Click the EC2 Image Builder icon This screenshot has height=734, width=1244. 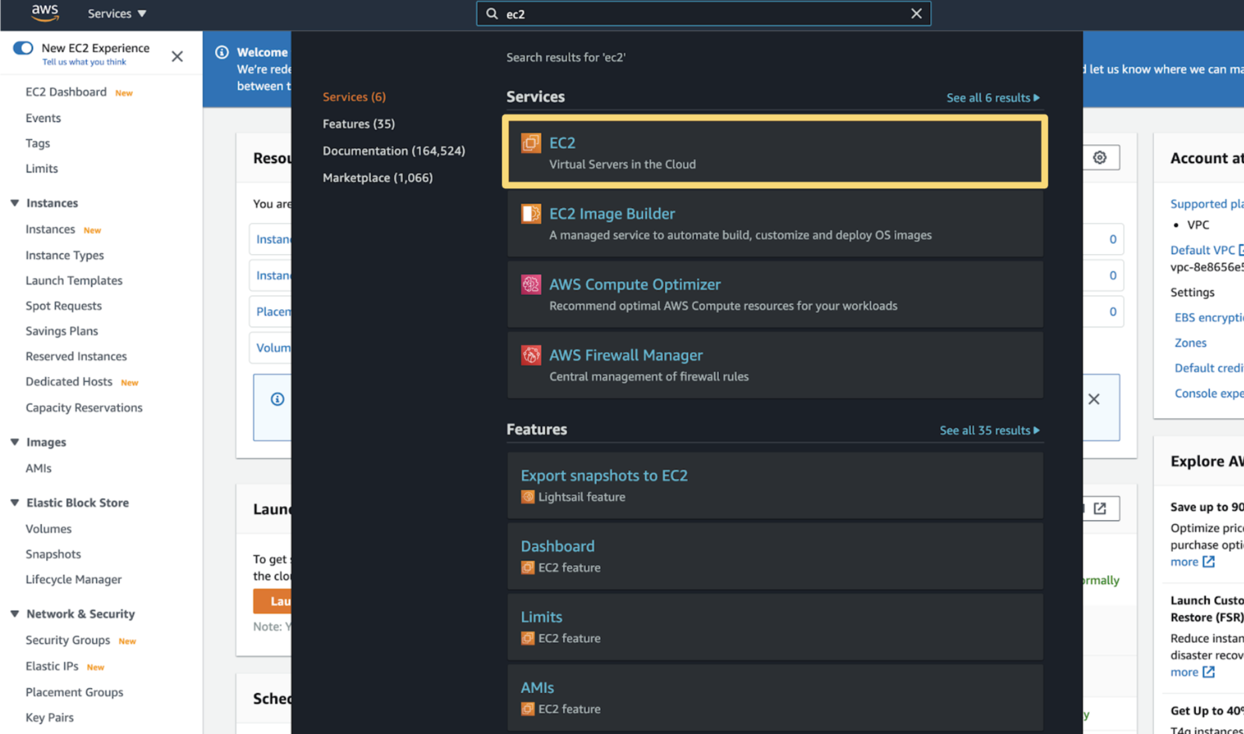[x=531, y=213]
